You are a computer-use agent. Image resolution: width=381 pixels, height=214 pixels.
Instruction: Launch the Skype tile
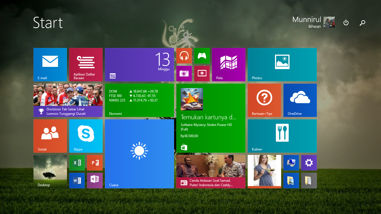pos(86,136)
